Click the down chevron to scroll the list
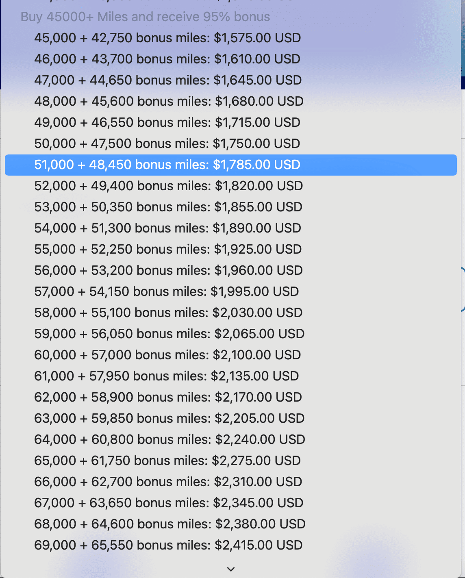Screen dimensions: 465x578 coord(231,569)
